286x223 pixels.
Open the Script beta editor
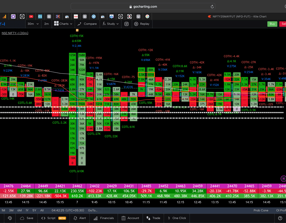[54, 218]
